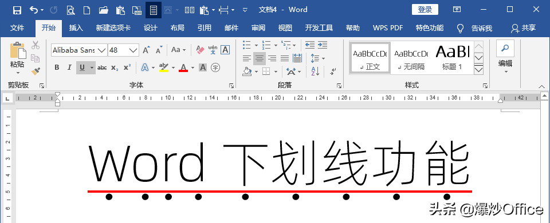Image resolution: width=550 pixels, height=223 pixels.
Task: Open the Paragraph dialog launcher
Action: pos(339,85)
